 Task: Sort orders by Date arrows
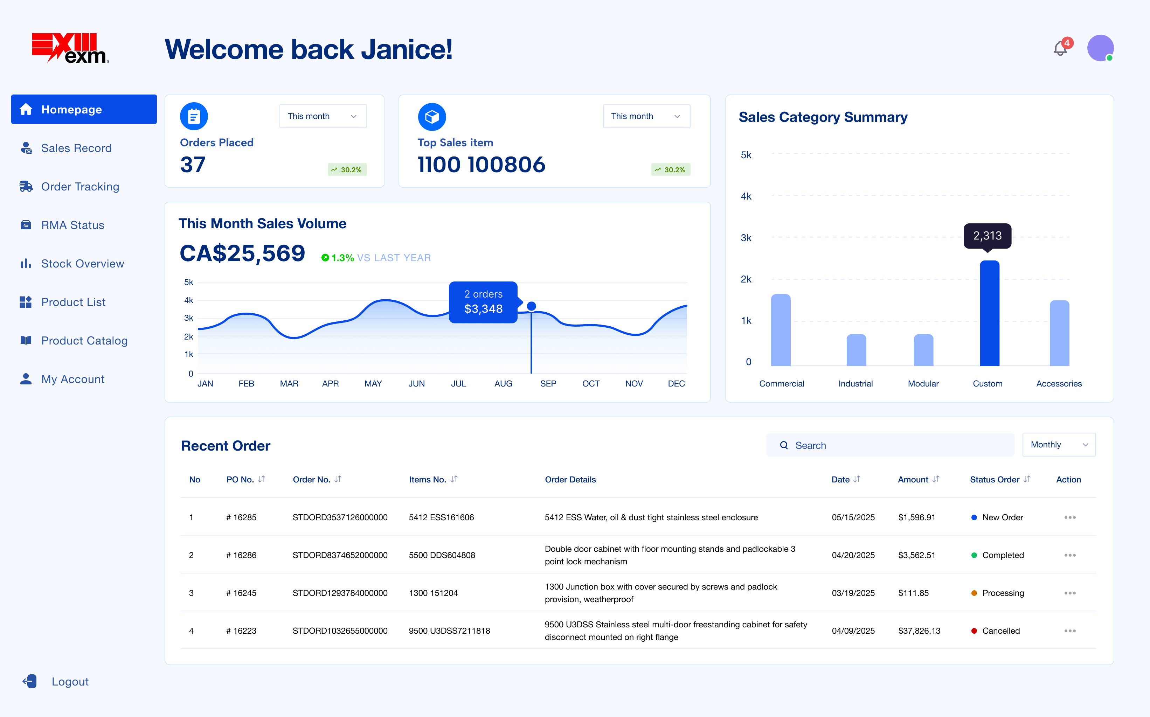pos(857,479)
